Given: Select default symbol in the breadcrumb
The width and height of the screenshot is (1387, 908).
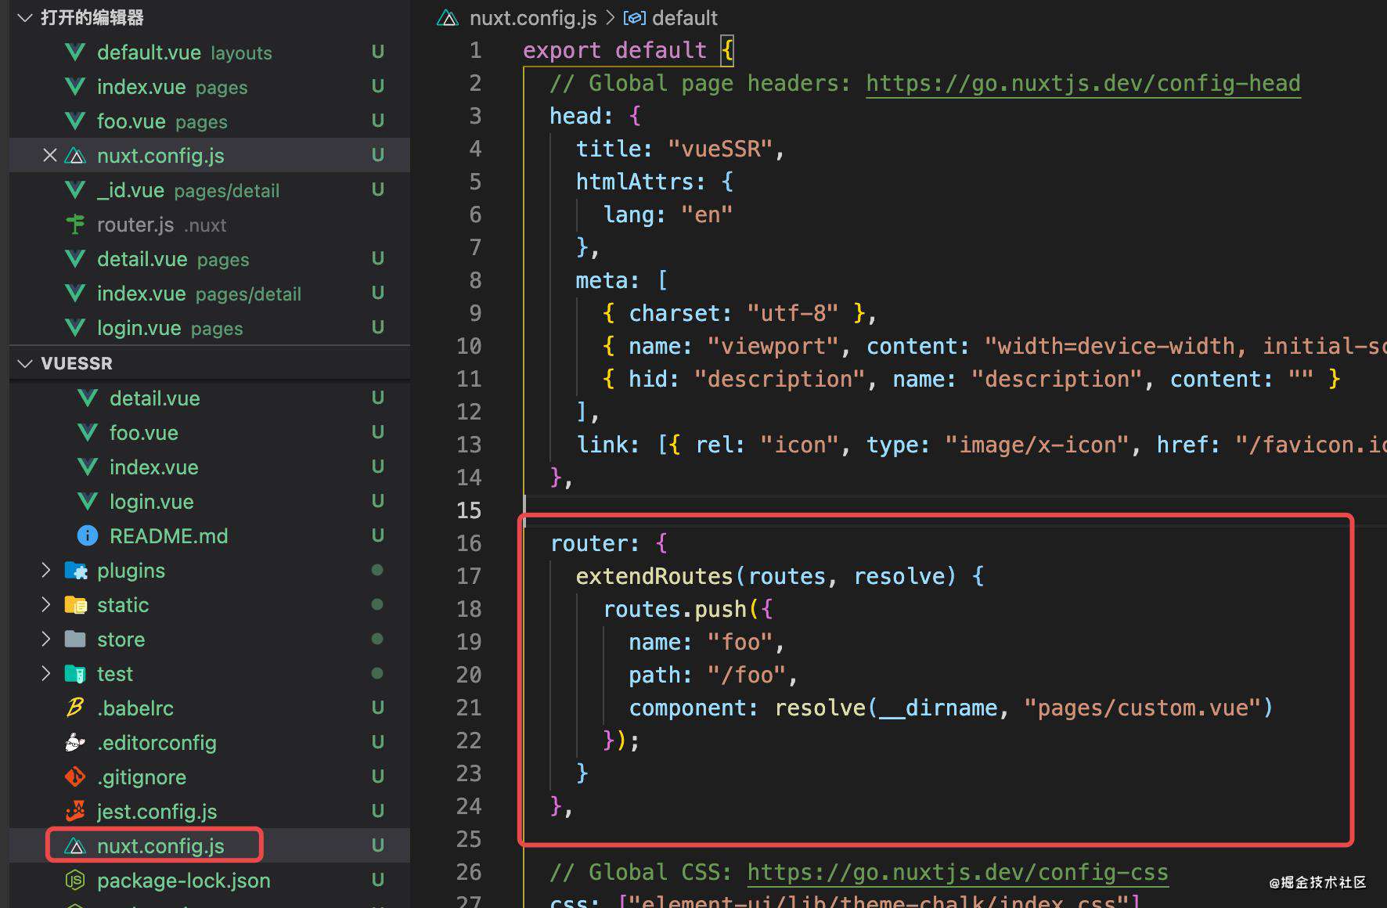Looking at the screenshot, I should click(684, 18).
